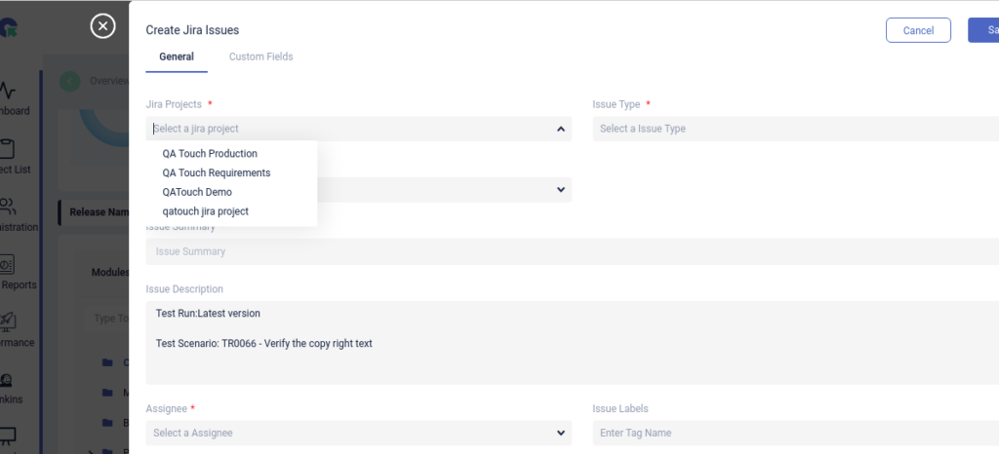Viewport: 999px width, 454px height.
Task: Open the Administration sidebar icon
Action: [x=8, y=208]
